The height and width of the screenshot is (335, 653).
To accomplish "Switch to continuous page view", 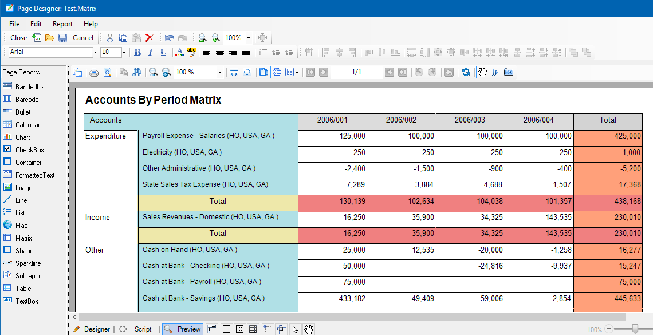I will pyautogui.click(x=277, y=72).
